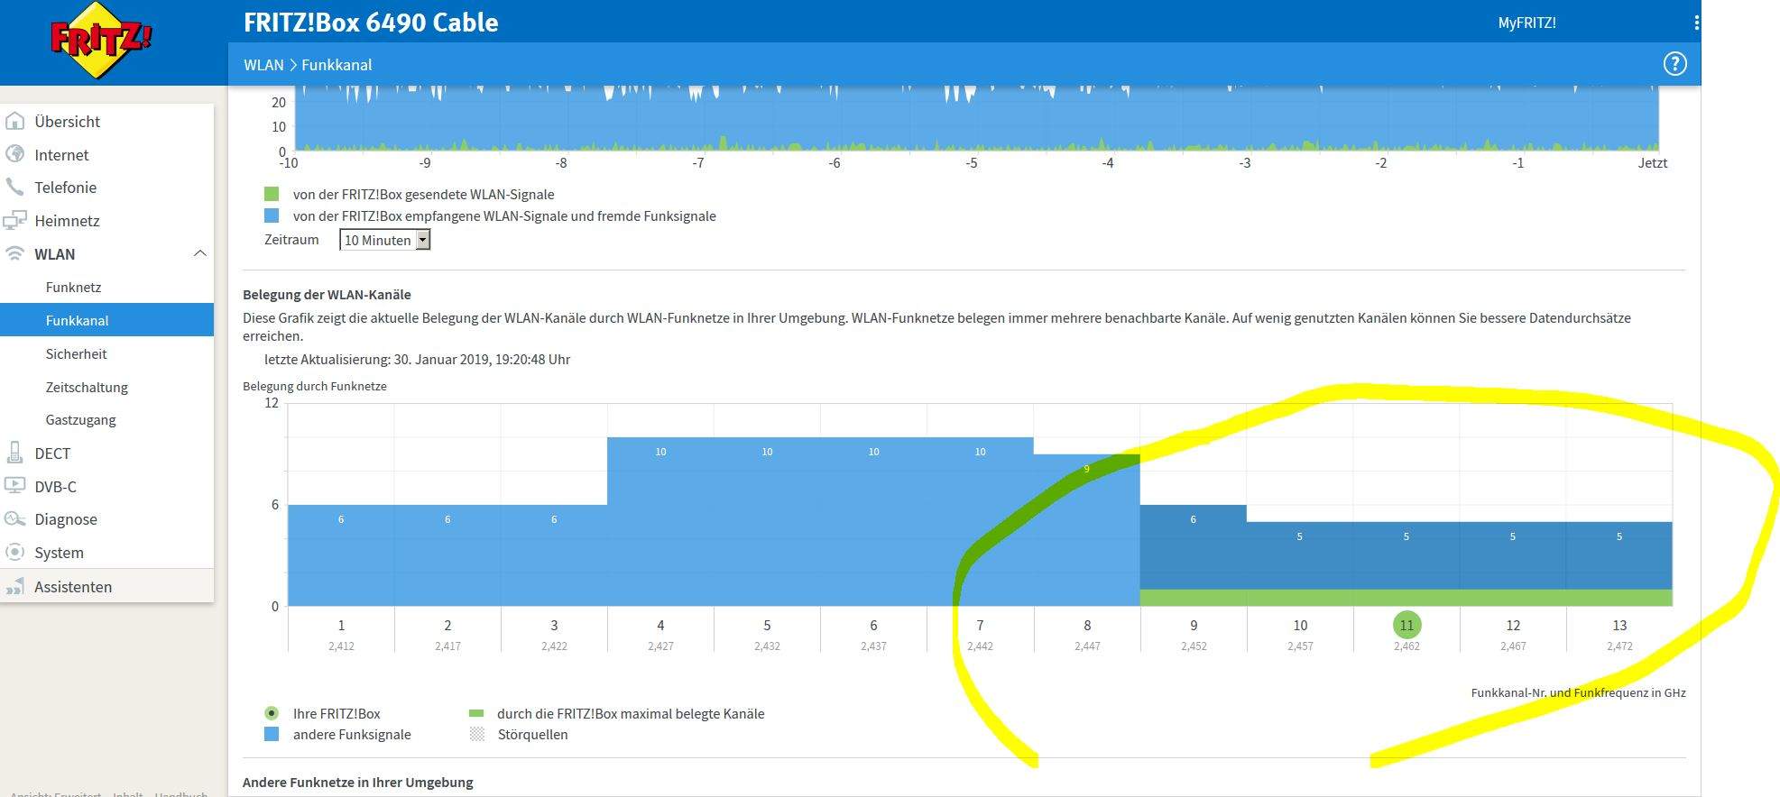
Task: Select Sicherheit in the WLAN submenu
Action: click(x=76, y=354)
